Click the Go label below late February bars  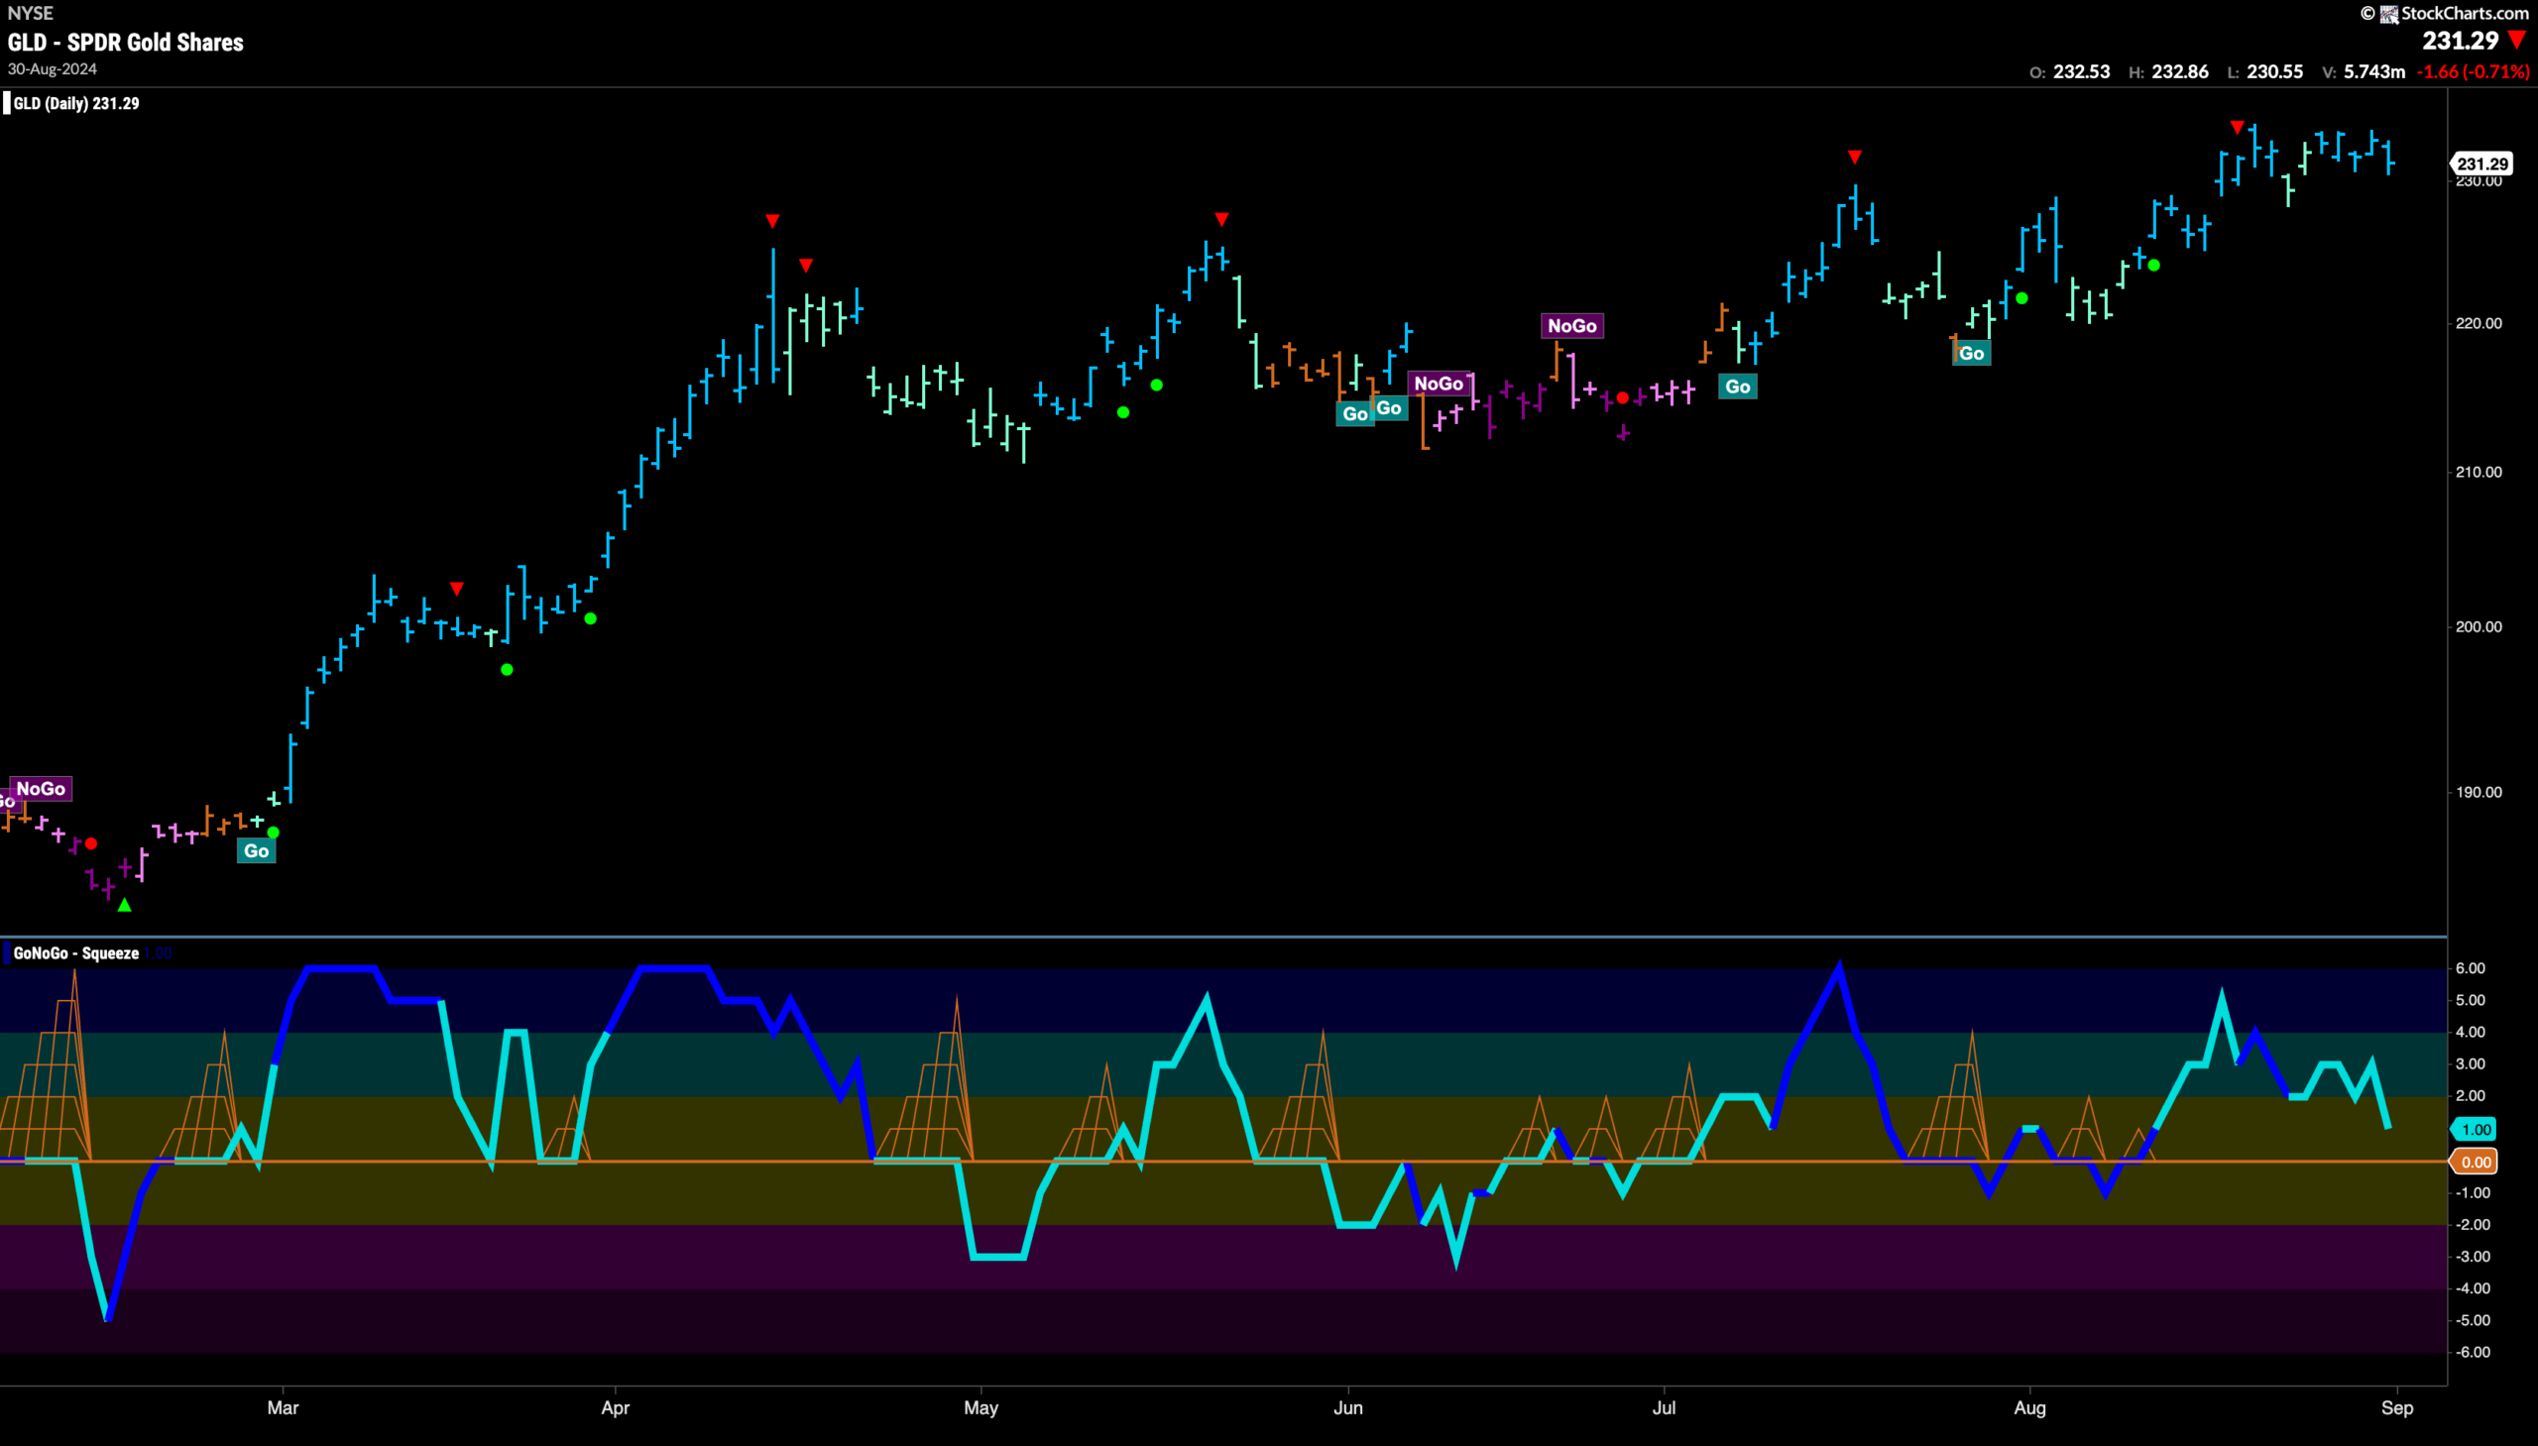[257, 851]
